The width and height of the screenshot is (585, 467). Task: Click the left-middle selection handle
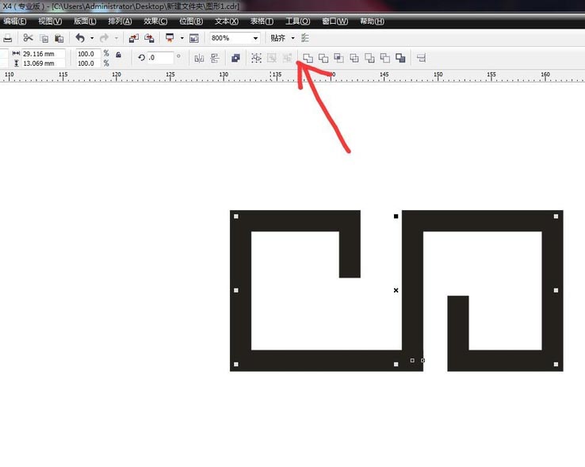click(x=235, y=290)
